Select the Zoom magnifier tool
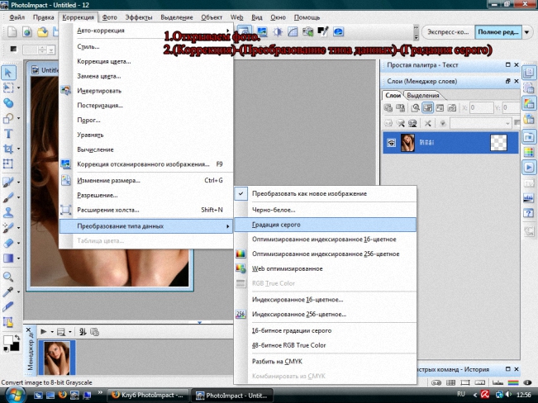 8,277
